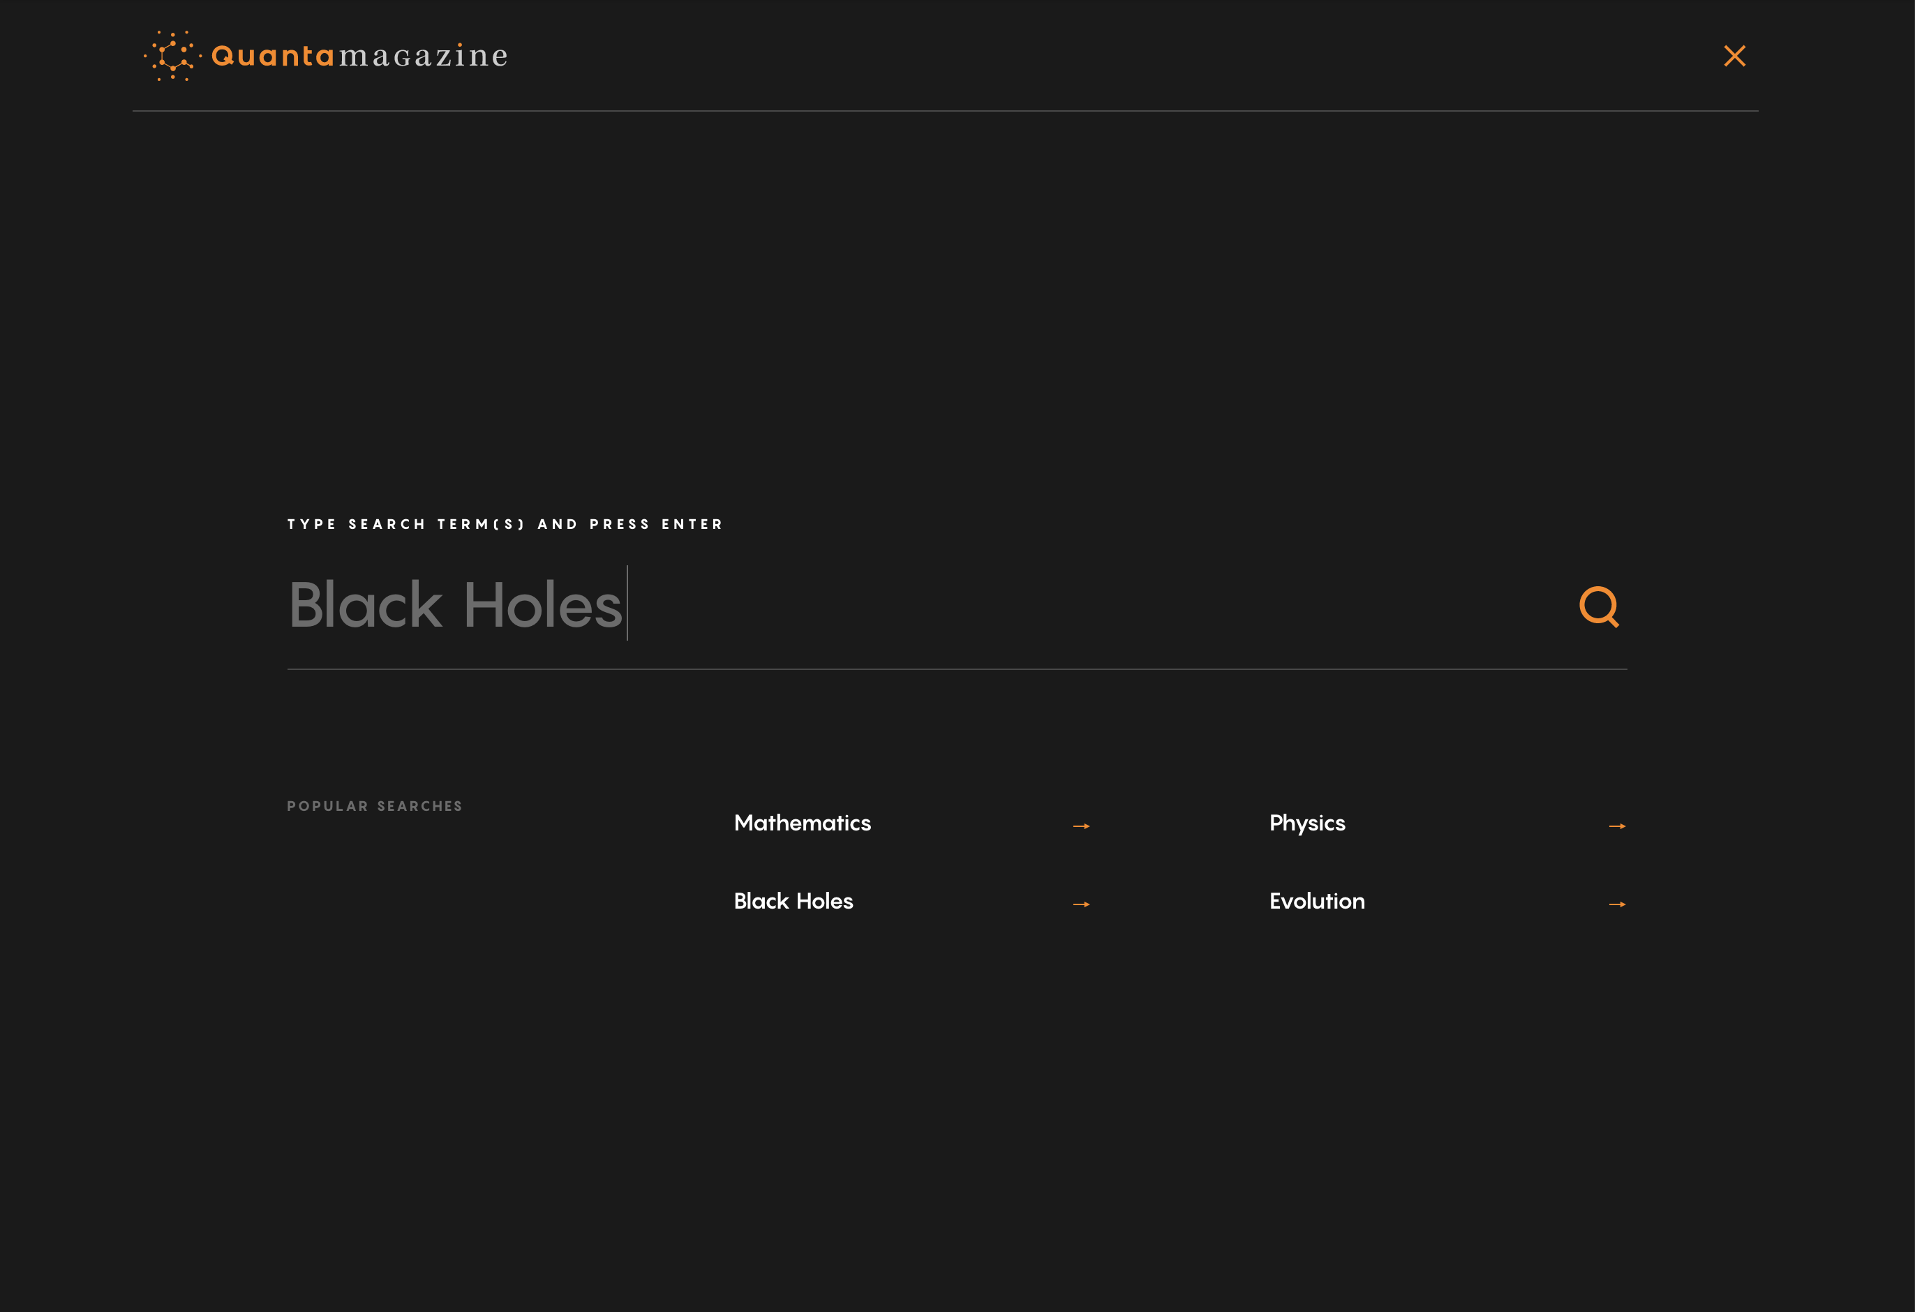Click the arrow beside Black Holes suggestion
The image size is (1915, 1312).
point(1081,904)
